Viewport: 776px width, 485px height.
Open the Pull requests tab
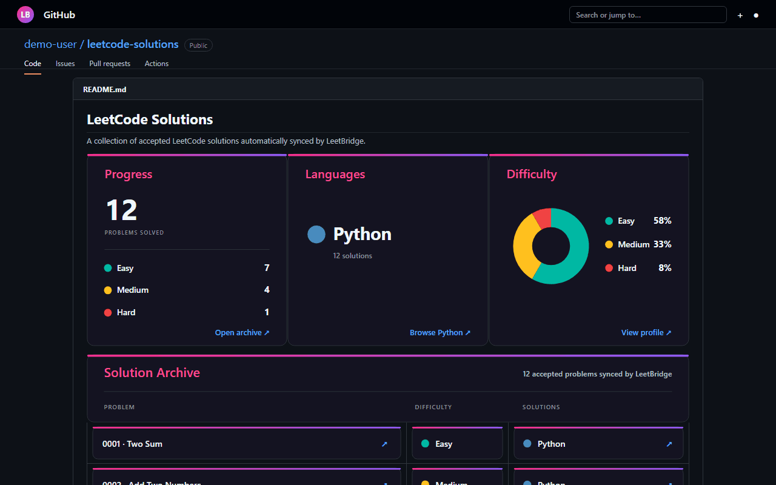110,64
